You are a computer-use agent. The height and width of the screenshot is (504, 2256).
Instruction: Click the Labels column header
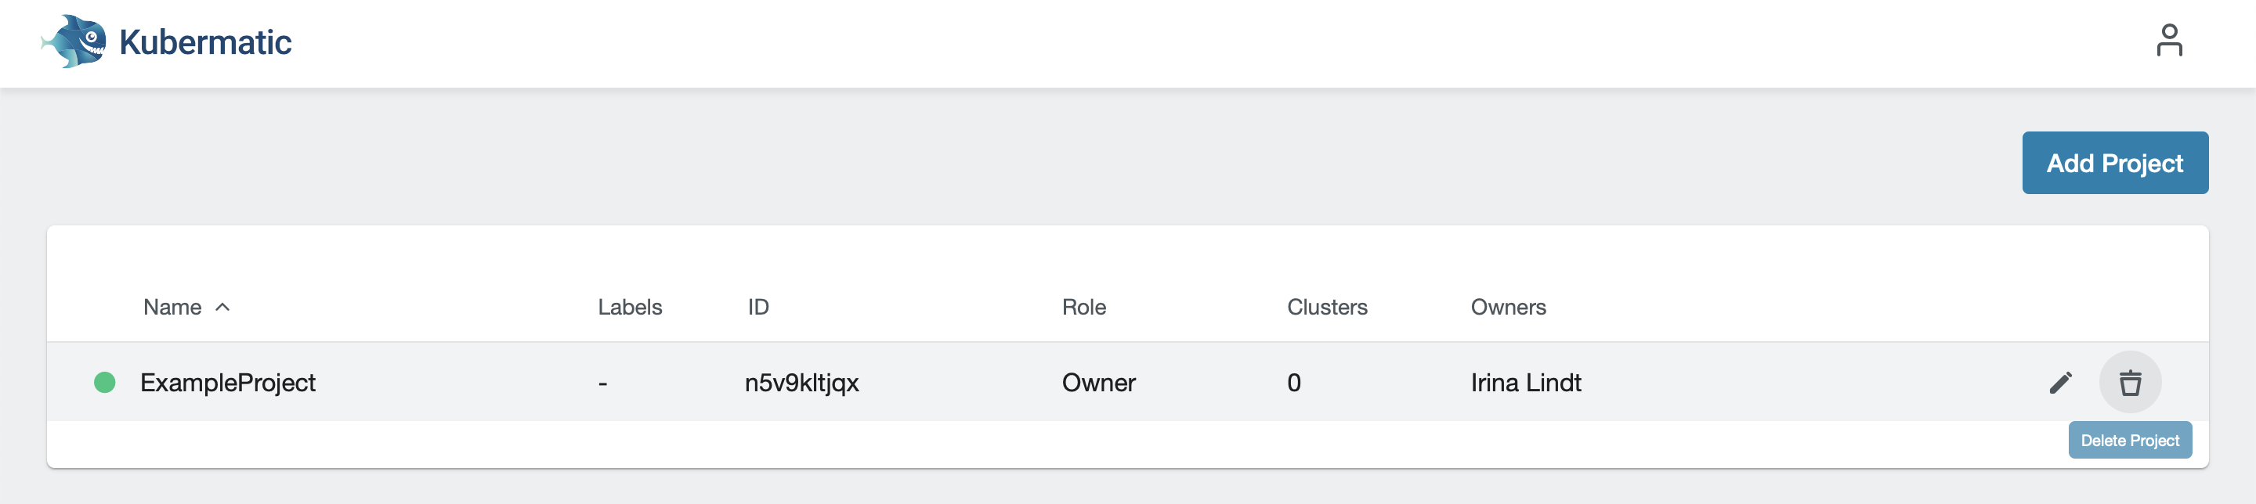coord(630,307)
